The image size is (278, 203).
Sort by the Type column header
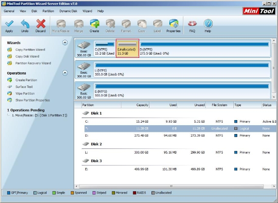247,105
